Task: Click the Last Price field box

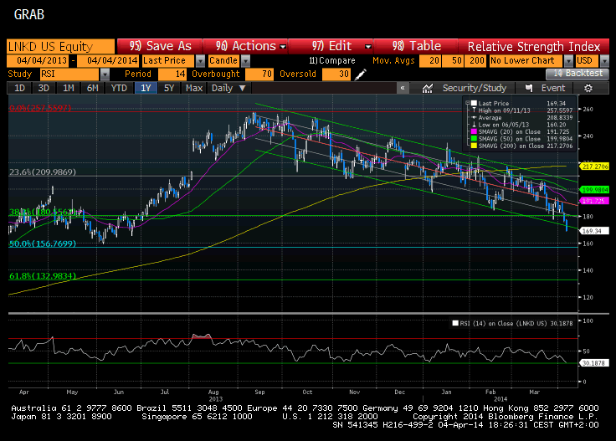Action: pos(168,61)
